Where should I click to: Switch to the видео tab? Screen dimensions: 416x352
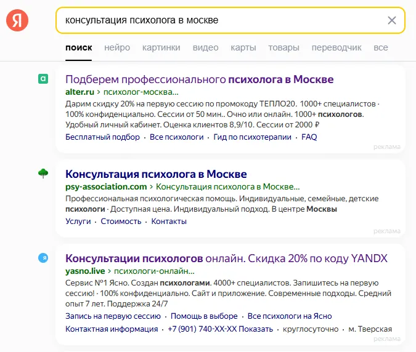pyautogui.click(x=206, y=47)
